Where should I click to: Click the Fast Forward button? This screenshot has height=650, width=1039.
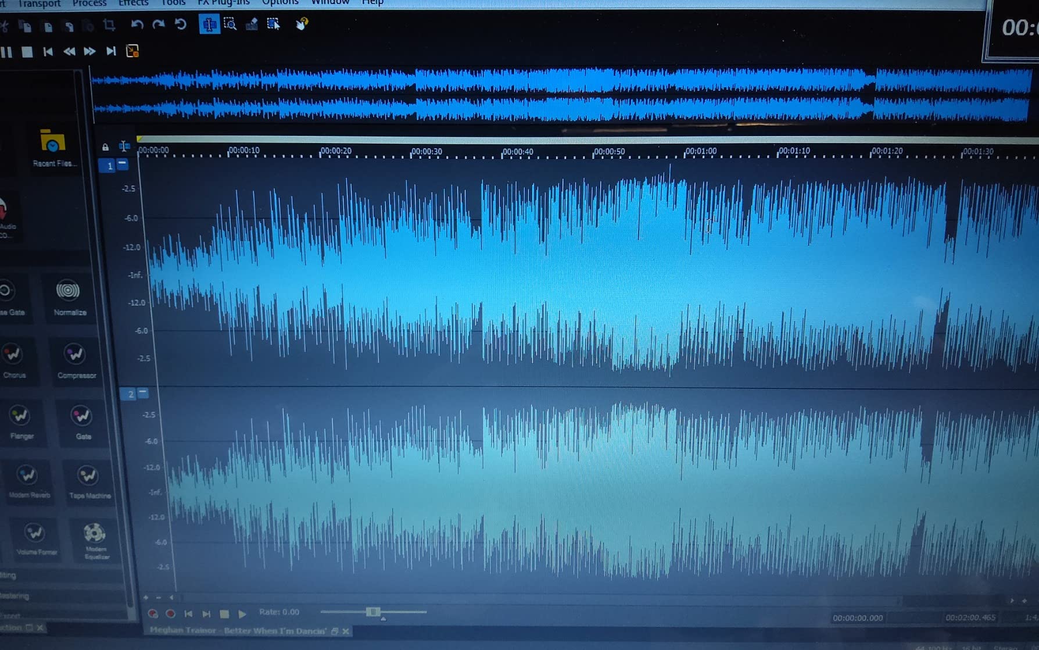(x=89, y=52)
